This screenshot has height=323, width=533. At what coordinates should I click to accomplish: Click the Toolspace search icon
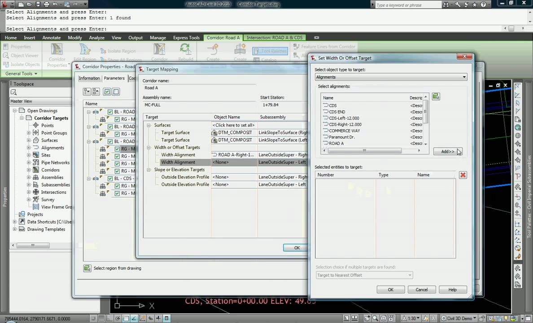click(13, 92)
